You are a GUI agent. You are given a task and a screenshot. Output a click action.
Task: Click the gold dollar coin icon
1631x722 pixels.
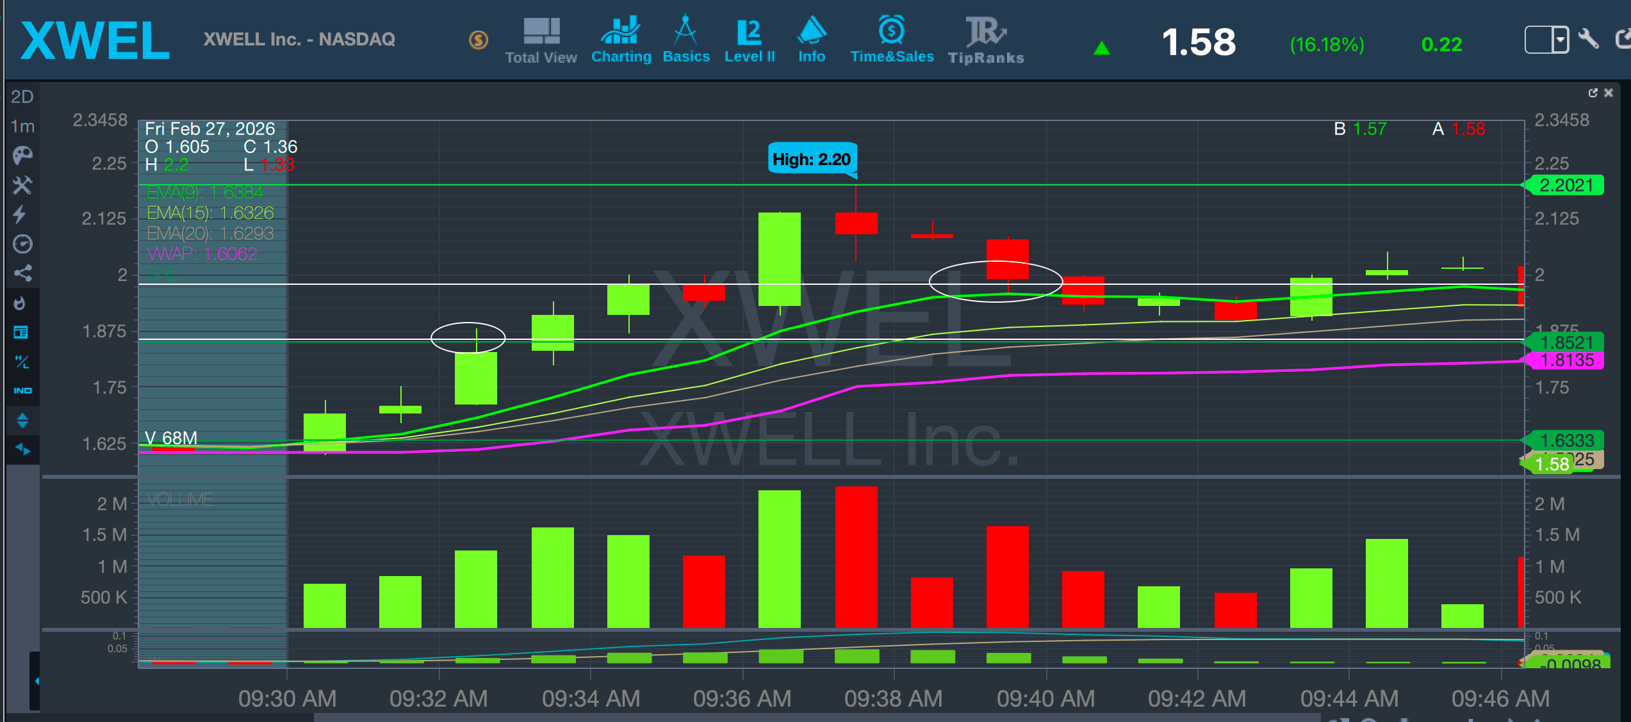pyautogui.click(x=479, y=40)
